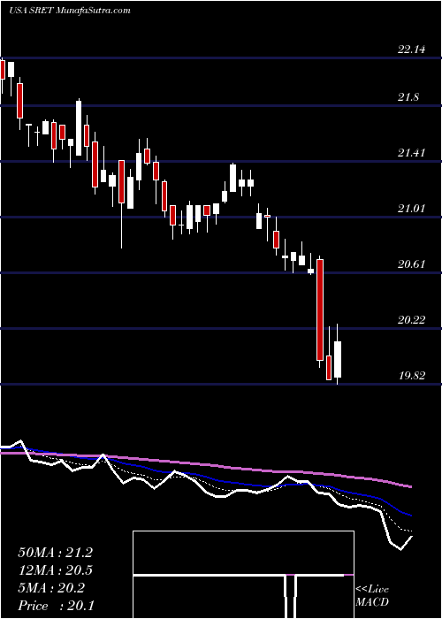Click the 20.22 price level label
The height and width of the screenshot is (619, 442).
[x=411, y=320]
